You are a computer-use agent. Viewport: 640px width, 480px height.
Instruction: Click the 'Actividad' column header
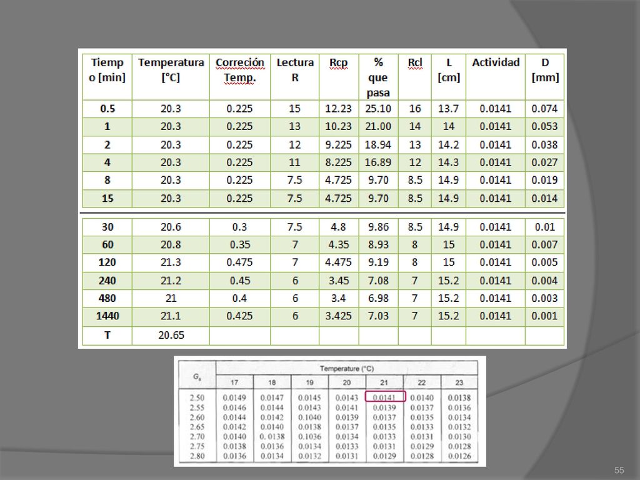click(x=496, y=77)
